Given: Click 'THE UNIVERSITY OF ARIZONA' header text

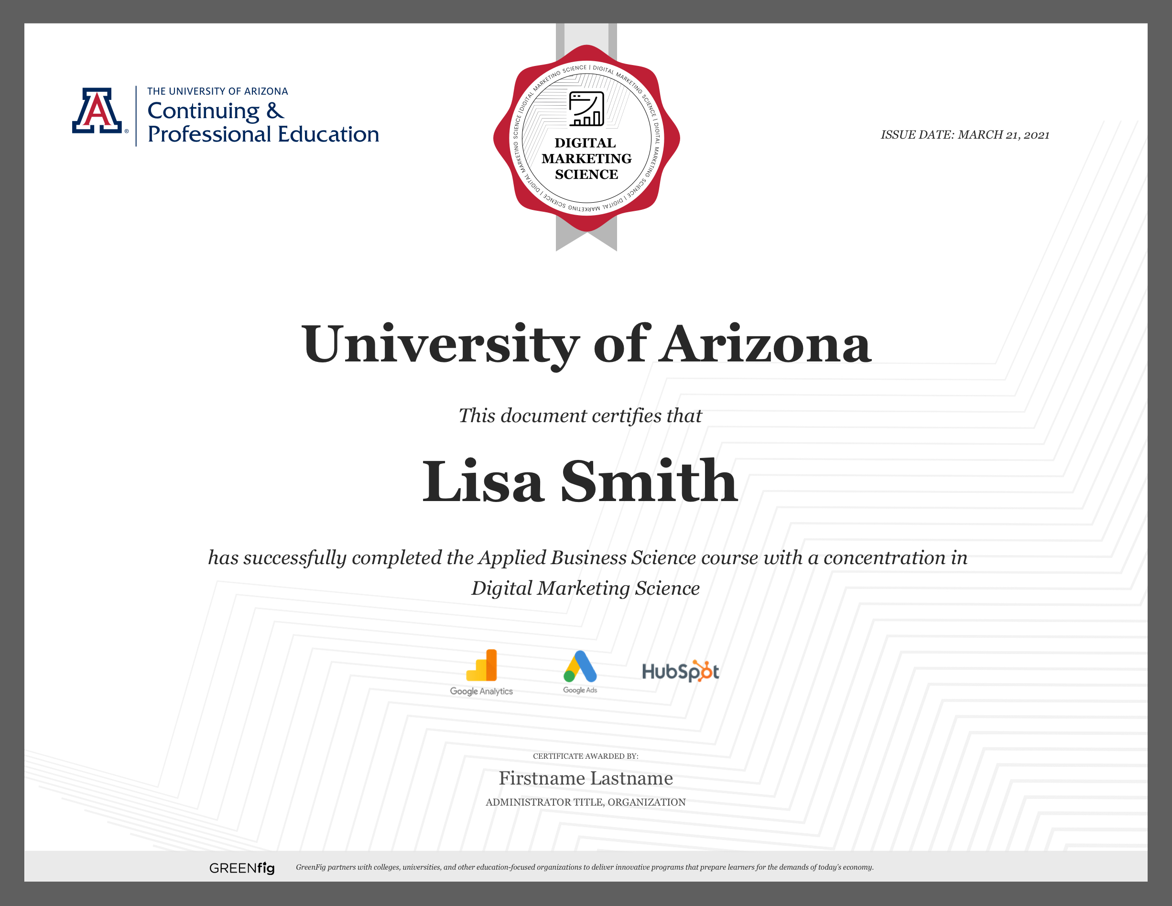Looking at the screenshot, I should tap(217, 91).
